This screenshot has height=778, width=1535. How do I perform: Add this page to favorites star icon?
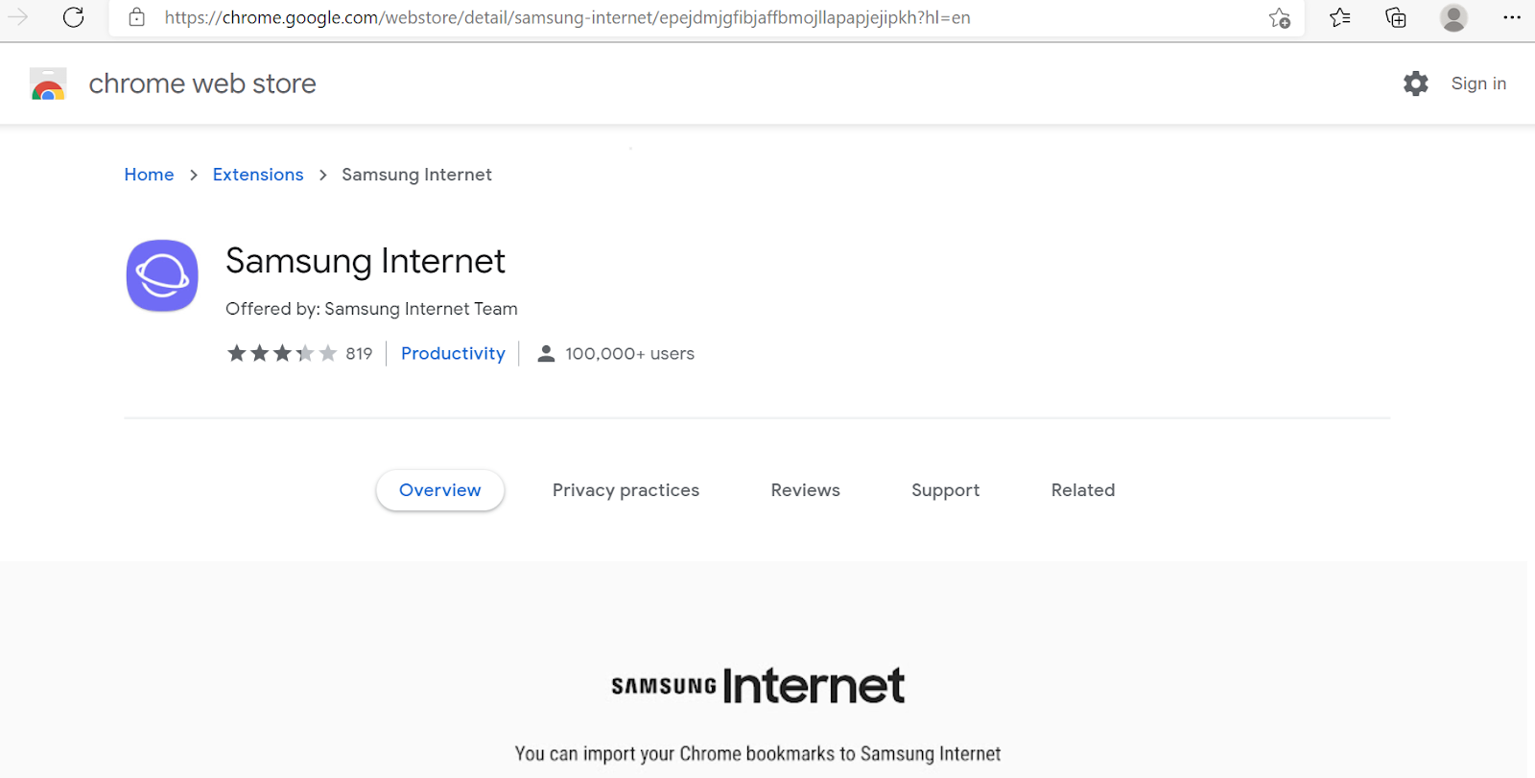tap(1279, 17)
